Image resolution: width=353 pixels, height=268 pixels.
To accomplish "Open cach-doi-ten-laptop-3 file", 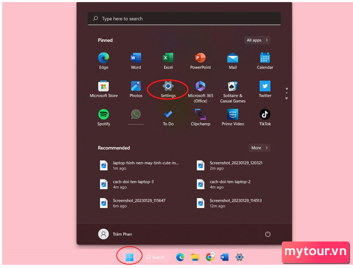I will click(x=127, y=184).
